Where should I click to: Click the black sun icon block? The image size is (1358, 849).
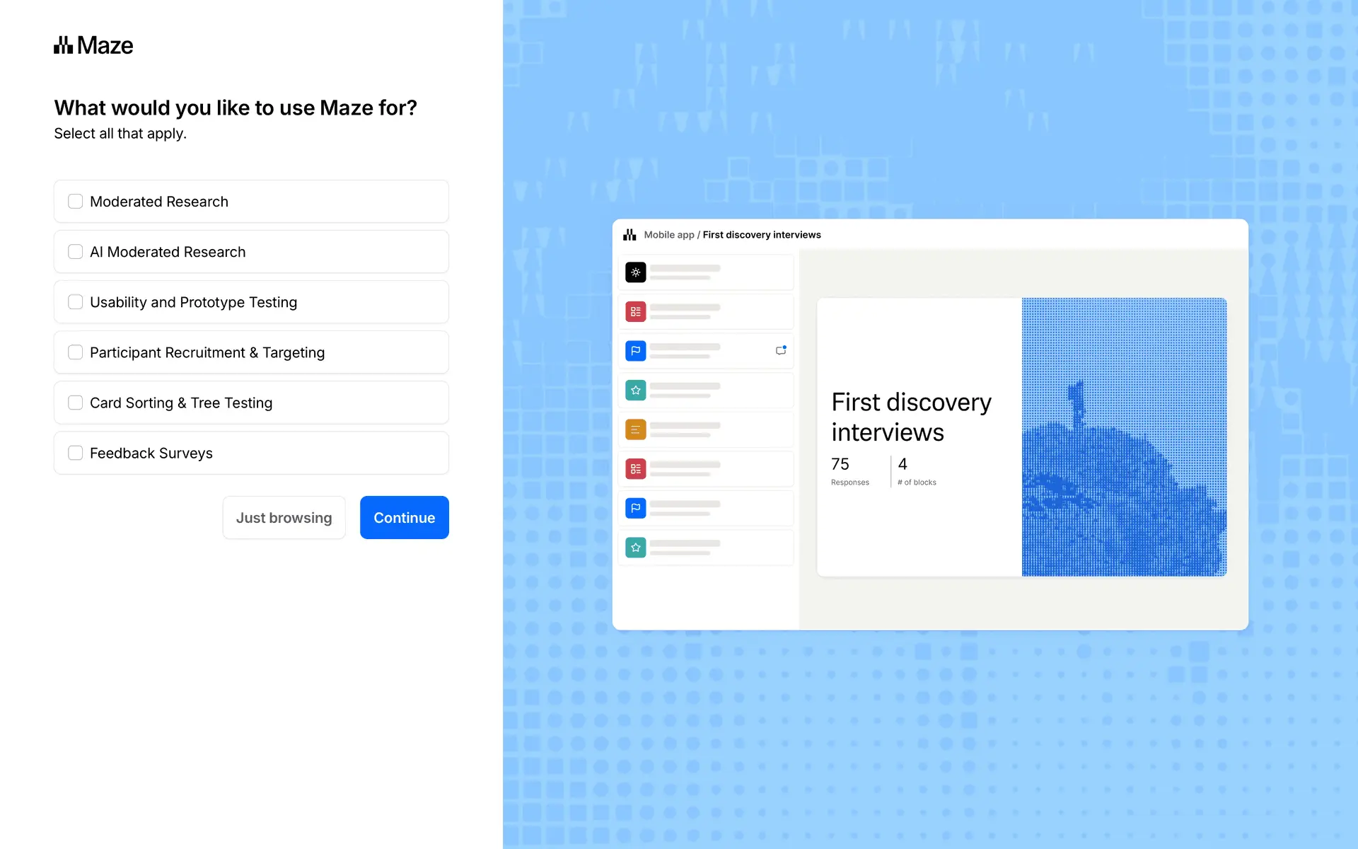tap(635, 272)
